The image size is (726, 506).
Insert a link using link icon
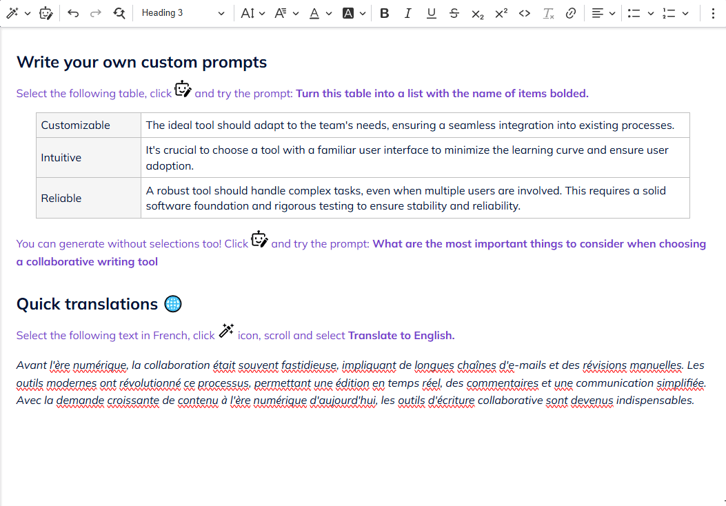[571, 13]
